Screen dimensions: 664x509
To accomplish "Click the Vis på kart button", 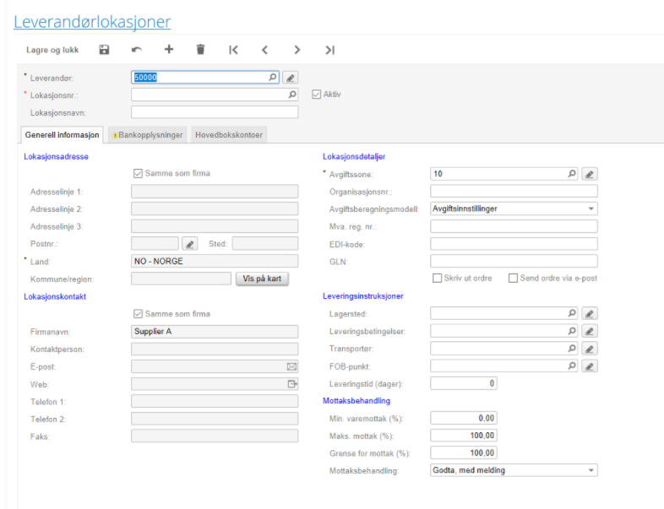I will click(x=262, y=279).
